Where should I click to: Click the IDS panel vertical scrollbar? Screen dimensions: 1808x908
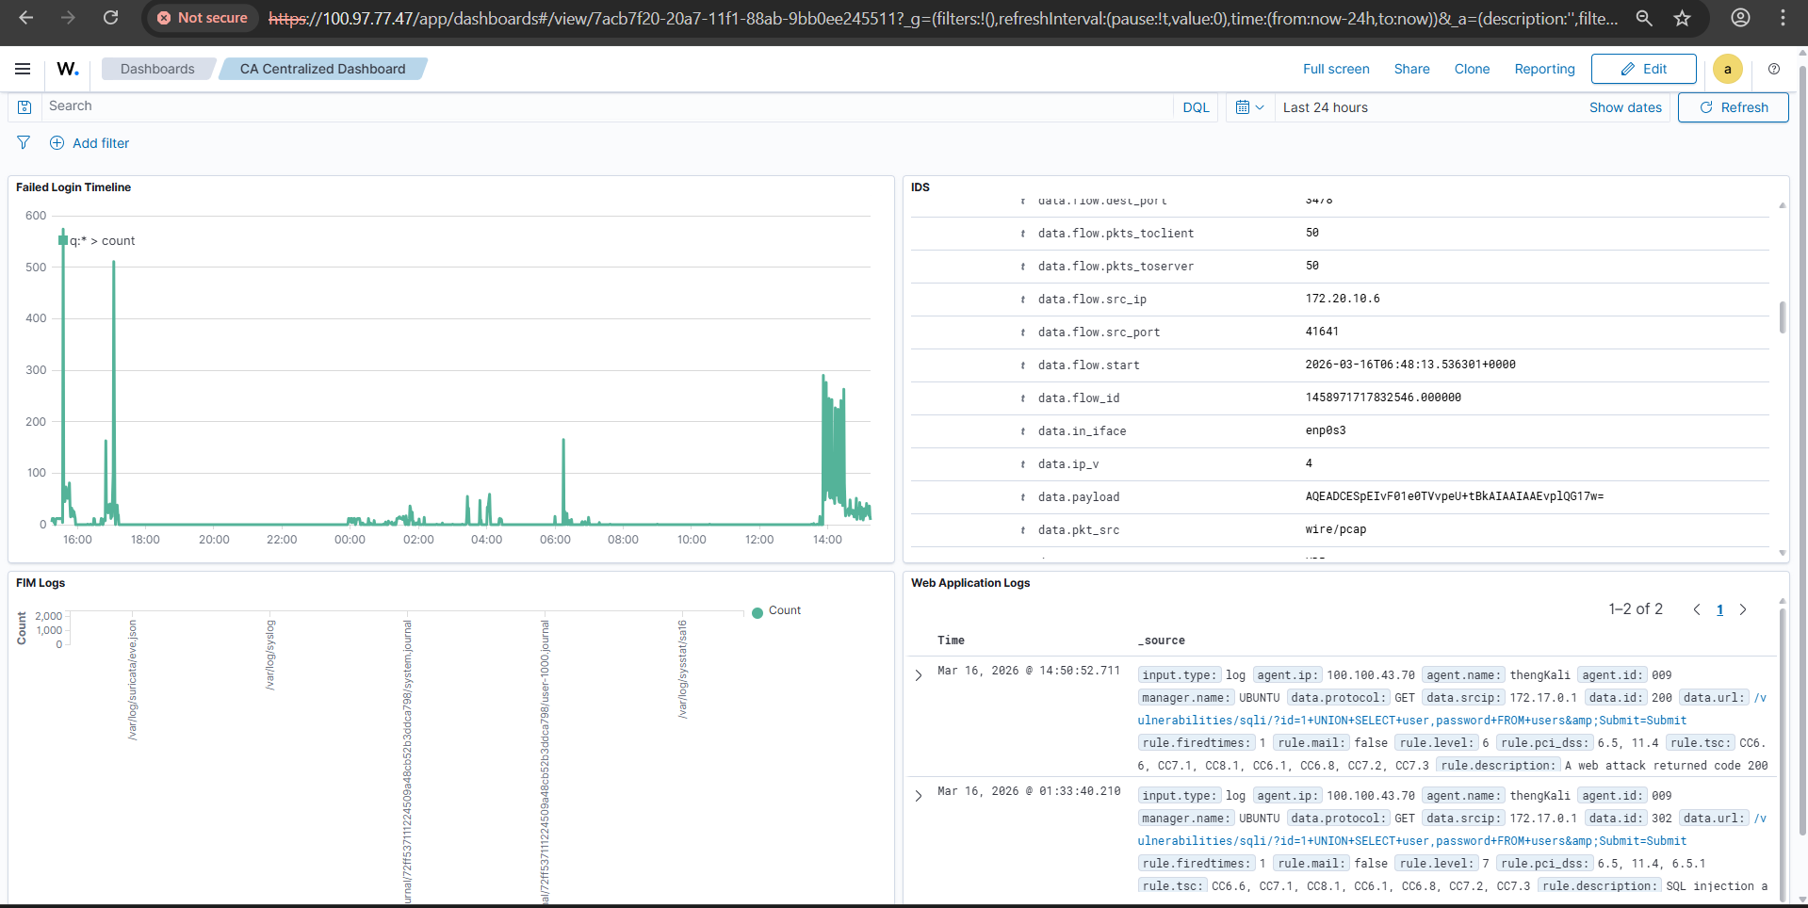[1782, 317]
